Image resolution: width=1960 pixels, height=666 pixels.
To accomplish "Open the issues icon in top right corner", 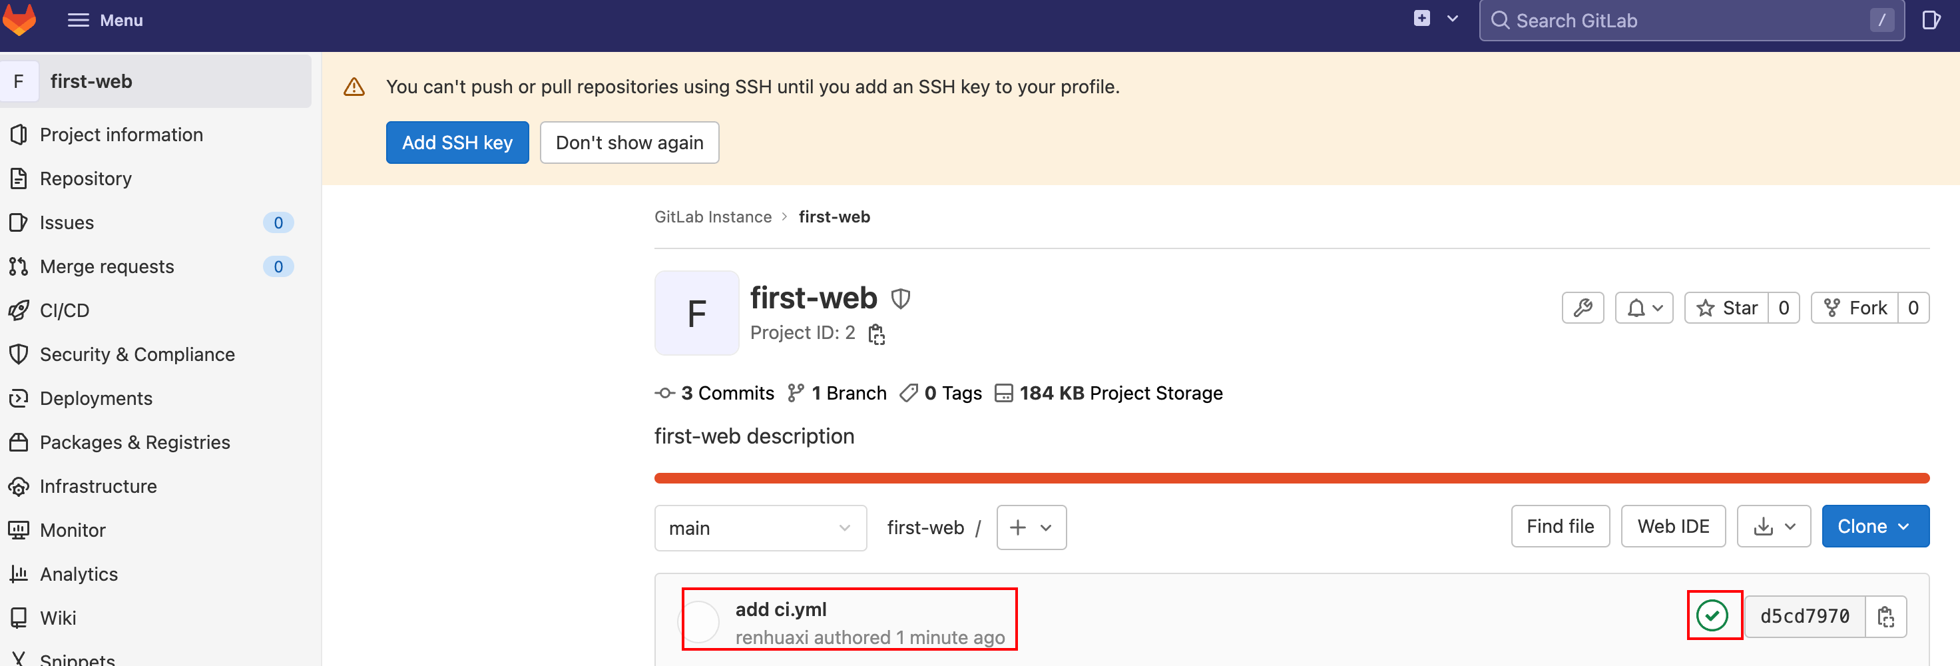I will [1930, 20].
